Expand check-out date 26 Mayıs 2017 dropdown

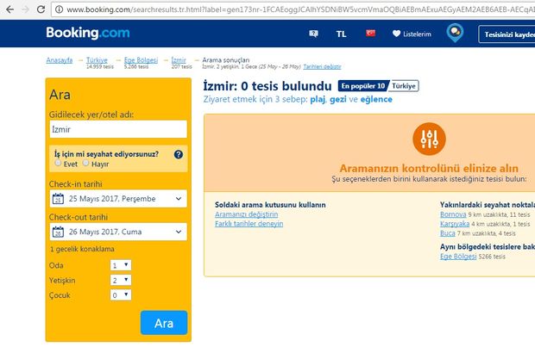coord(118,232)
